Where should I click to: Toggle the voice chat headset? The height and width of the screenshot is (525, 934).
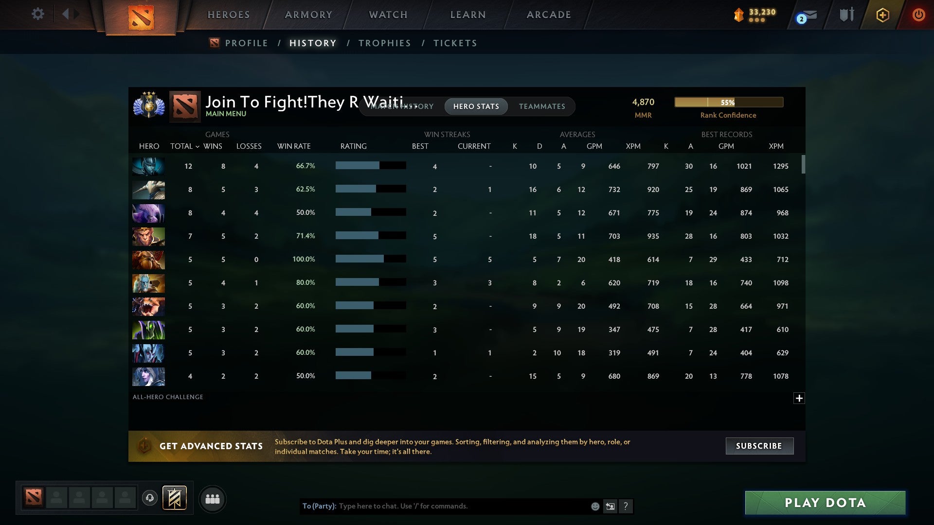tap(150, 499)
